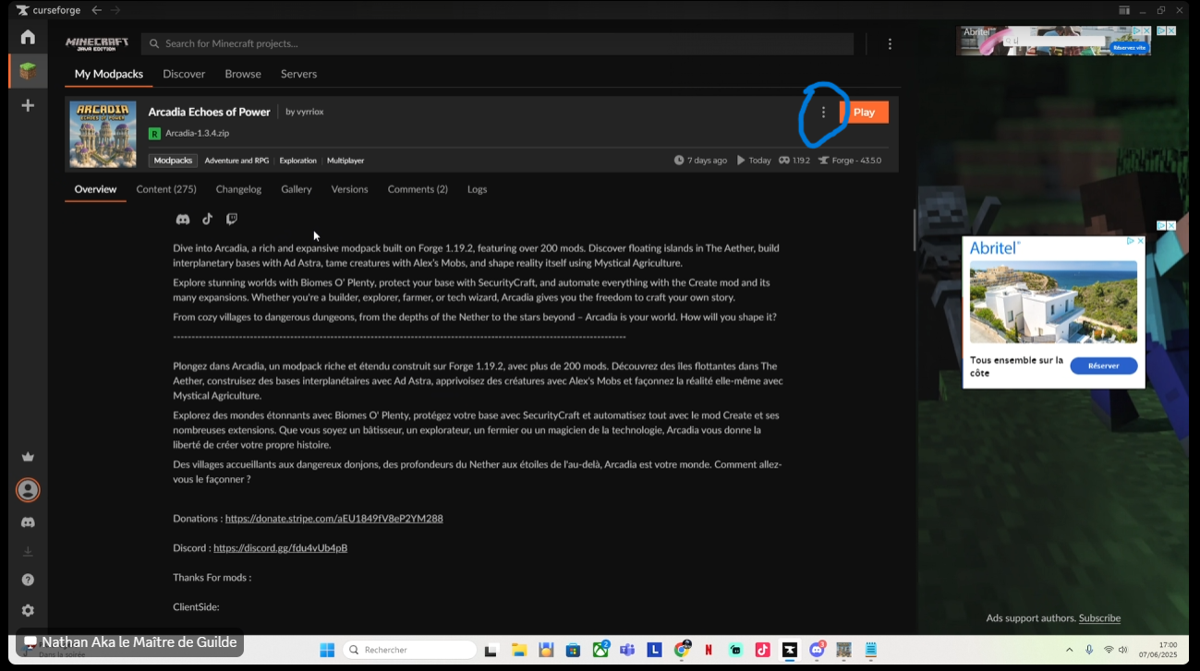Screen dimensions: 1200x671
Task: Go to the CurseForge home page icon
Action: [x=28, y=37]
